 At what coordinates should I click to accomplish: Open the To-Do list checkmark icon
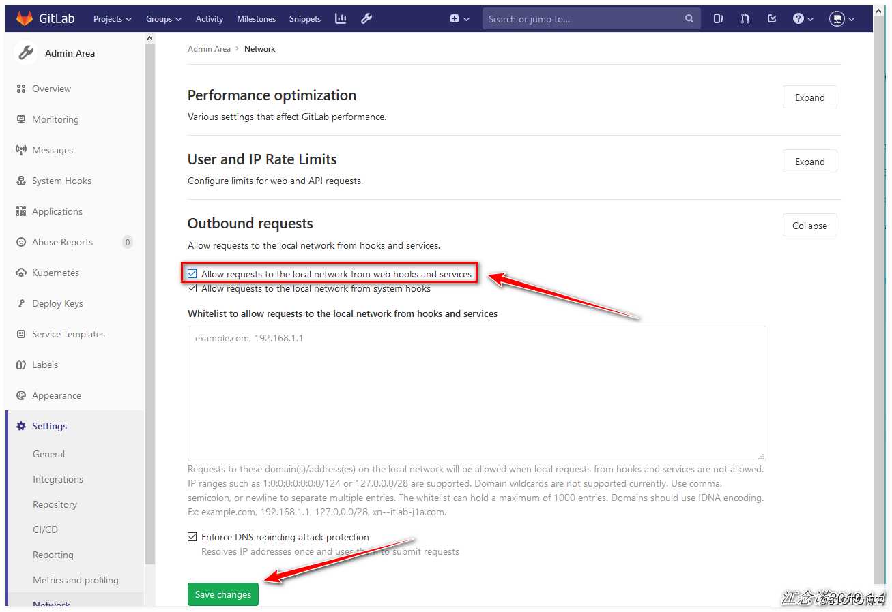point(772,19)
